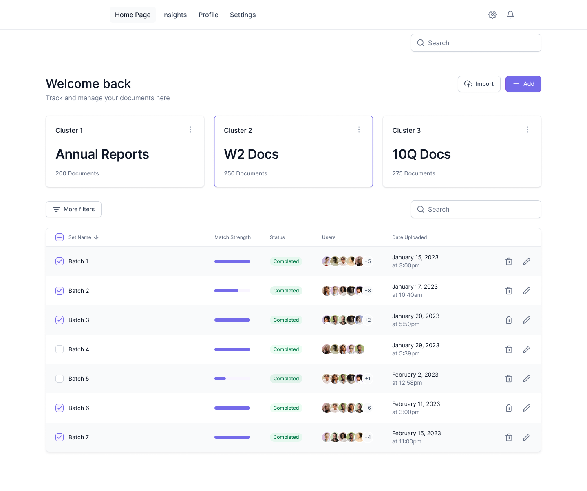Delete Batch 3 with trash icon
Image resolution: width=587 pixels, height=491 pixels.
509,320
